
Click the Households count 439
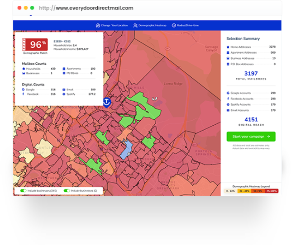tap(53, 69)
